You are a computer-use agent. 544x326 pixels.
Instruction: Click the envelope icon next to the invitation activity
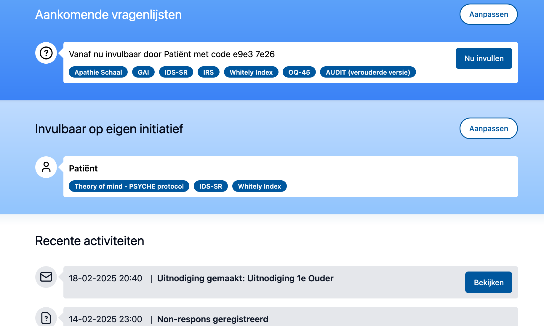pyautogui.click(x=46, y=277)
